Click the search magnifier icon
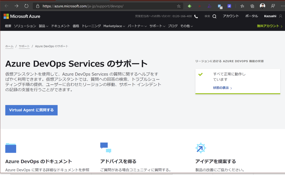 pyautogui.click(x=214, y=16)
